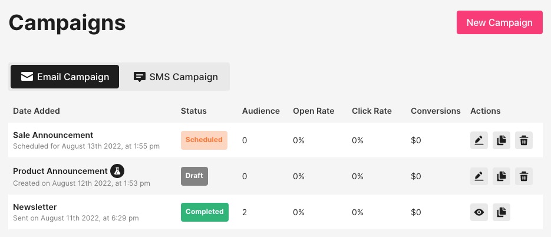Screen dimensions: 551x237
Task: Switch to the Email Campaign tab
Action: click(65, 77)
